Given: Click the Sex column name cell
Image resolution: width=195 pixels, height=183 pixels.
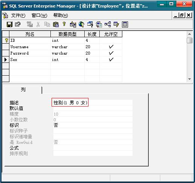Looking at the screenshot, I should click(30, 59).
